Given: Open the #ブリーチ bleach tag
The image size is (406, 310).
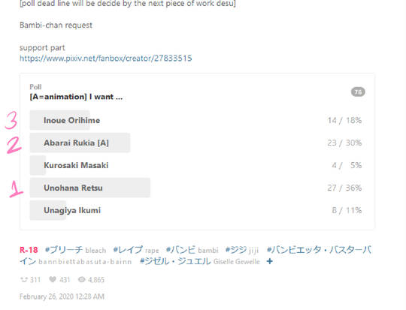Looking at the screenshot, I should pyautogui.click(x=75, y=250).
